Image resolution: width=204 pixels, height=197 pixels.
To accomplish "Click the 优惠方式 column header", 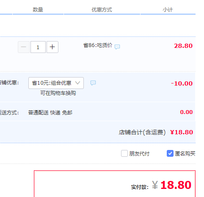I will [102, 10].
